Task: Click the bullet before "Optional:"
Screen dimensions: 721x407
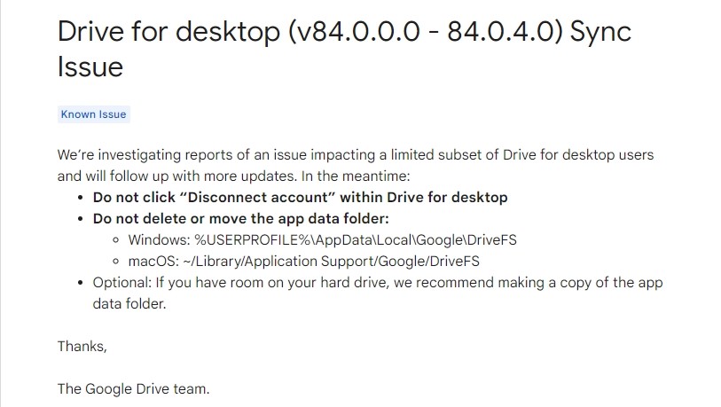Action: click(81, 283)
